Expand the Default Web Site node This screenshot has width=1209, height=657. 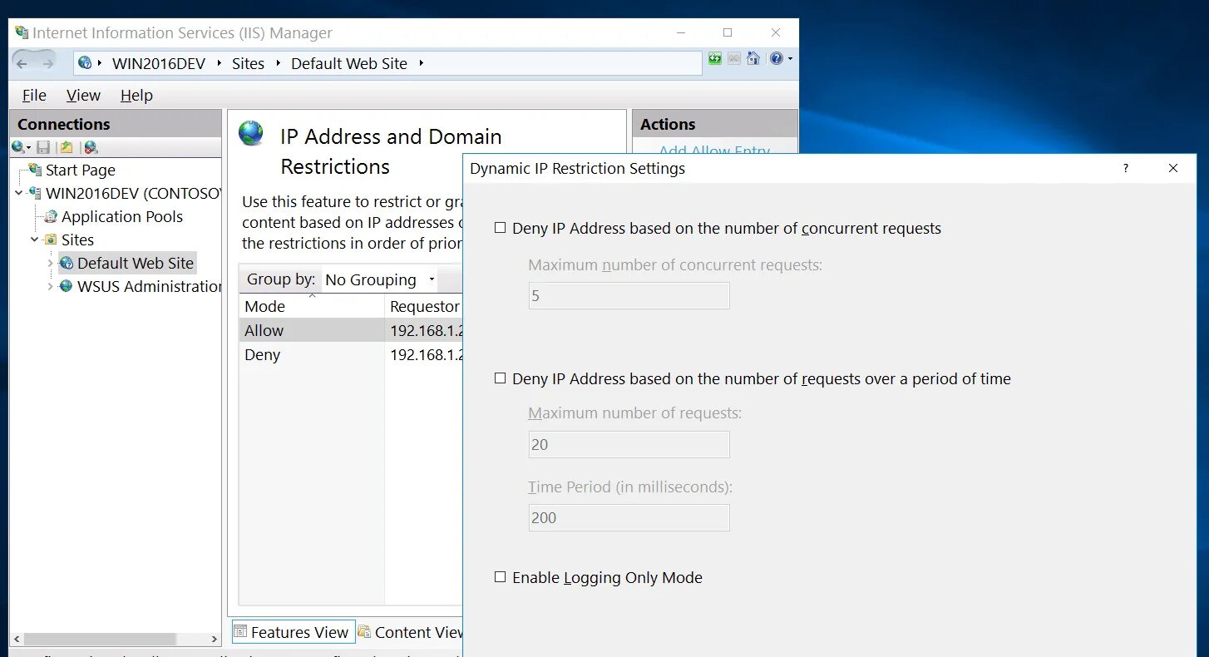point(51,263)
